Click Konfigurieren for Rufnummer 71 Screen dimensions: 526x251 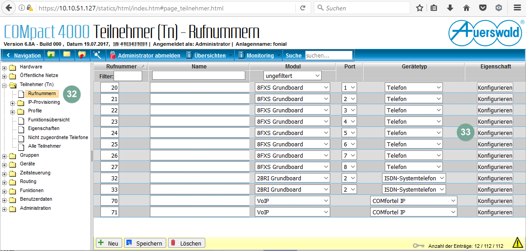[495, 212]
